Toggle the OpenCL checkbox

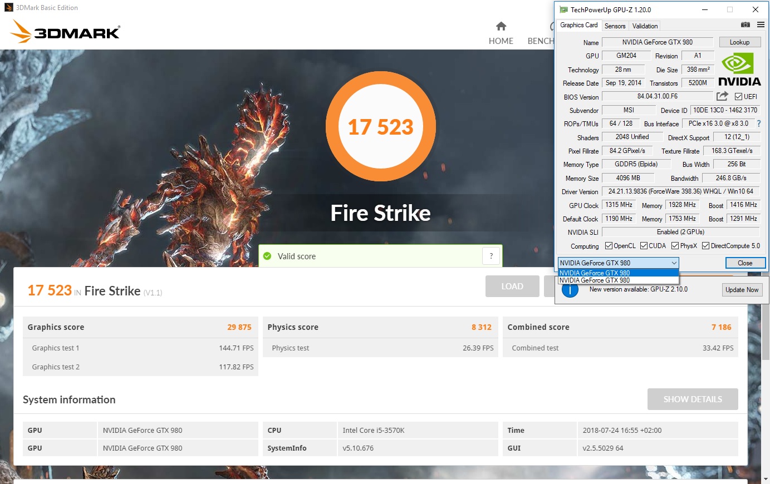(609, 246)
